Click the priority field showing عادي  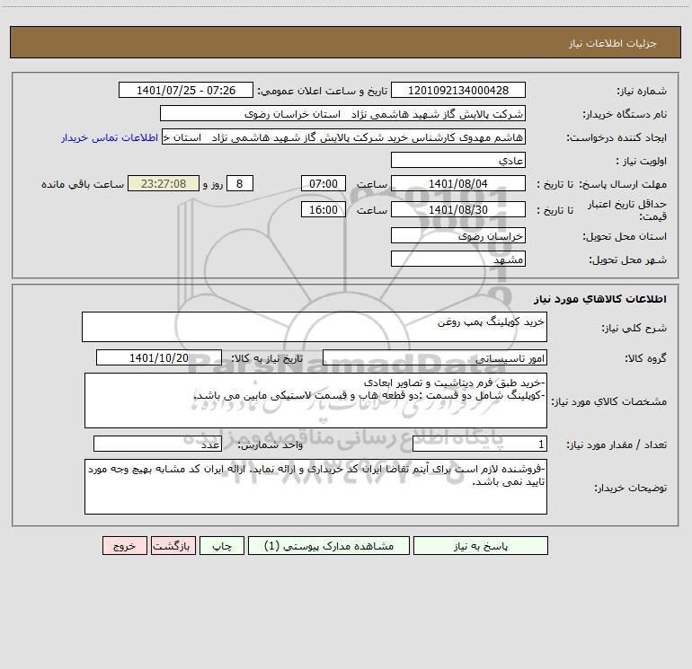(458, 161)
